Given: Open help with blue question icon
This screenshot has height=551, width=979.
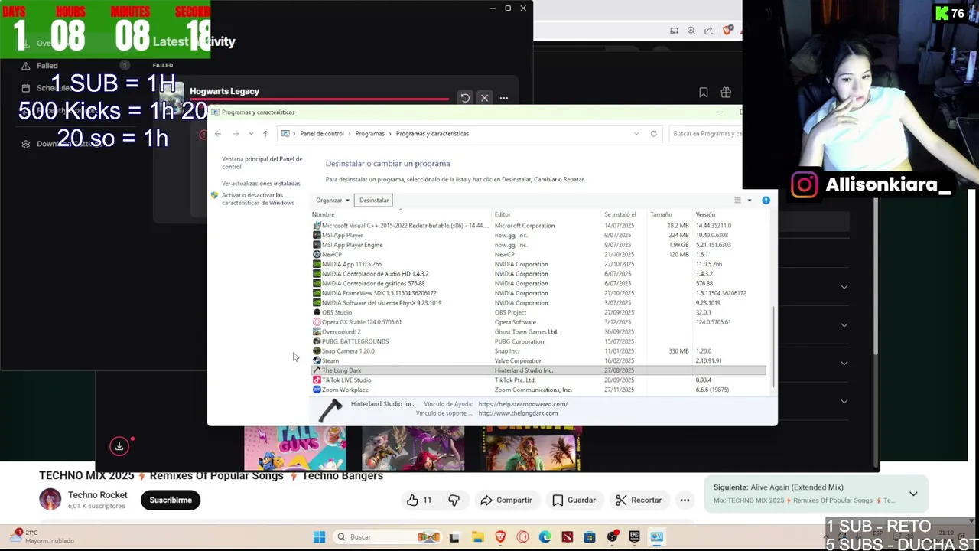Looking at the screenshot, I should pyautogui.click(x=766, y=201).
